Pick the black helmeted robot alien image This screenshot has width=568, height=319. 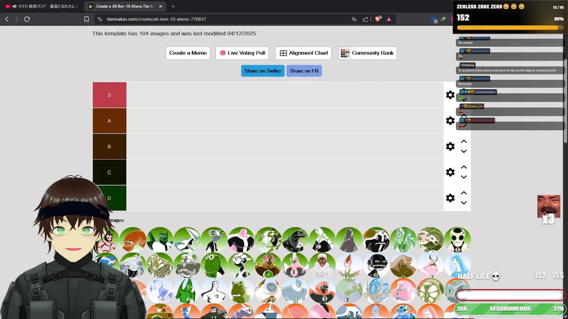[376, 265]
